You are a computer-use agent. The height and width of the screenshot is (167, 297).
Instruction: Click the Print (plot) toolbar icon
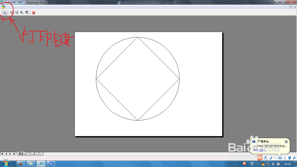point(5,12)
